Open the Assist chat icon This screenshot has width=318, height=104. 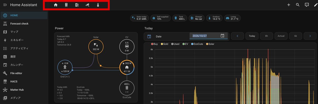pyautogui.click(x=307, y=5)
